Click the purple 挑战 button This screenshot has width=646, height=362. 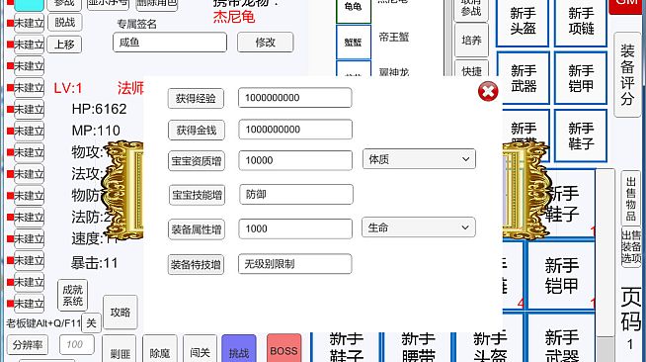pos(239,349)
